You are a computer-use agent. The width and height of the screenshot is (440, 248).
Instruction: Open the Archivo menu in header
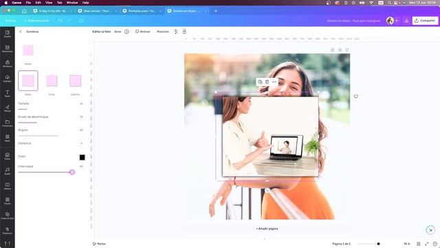click(x=10, y=21)
